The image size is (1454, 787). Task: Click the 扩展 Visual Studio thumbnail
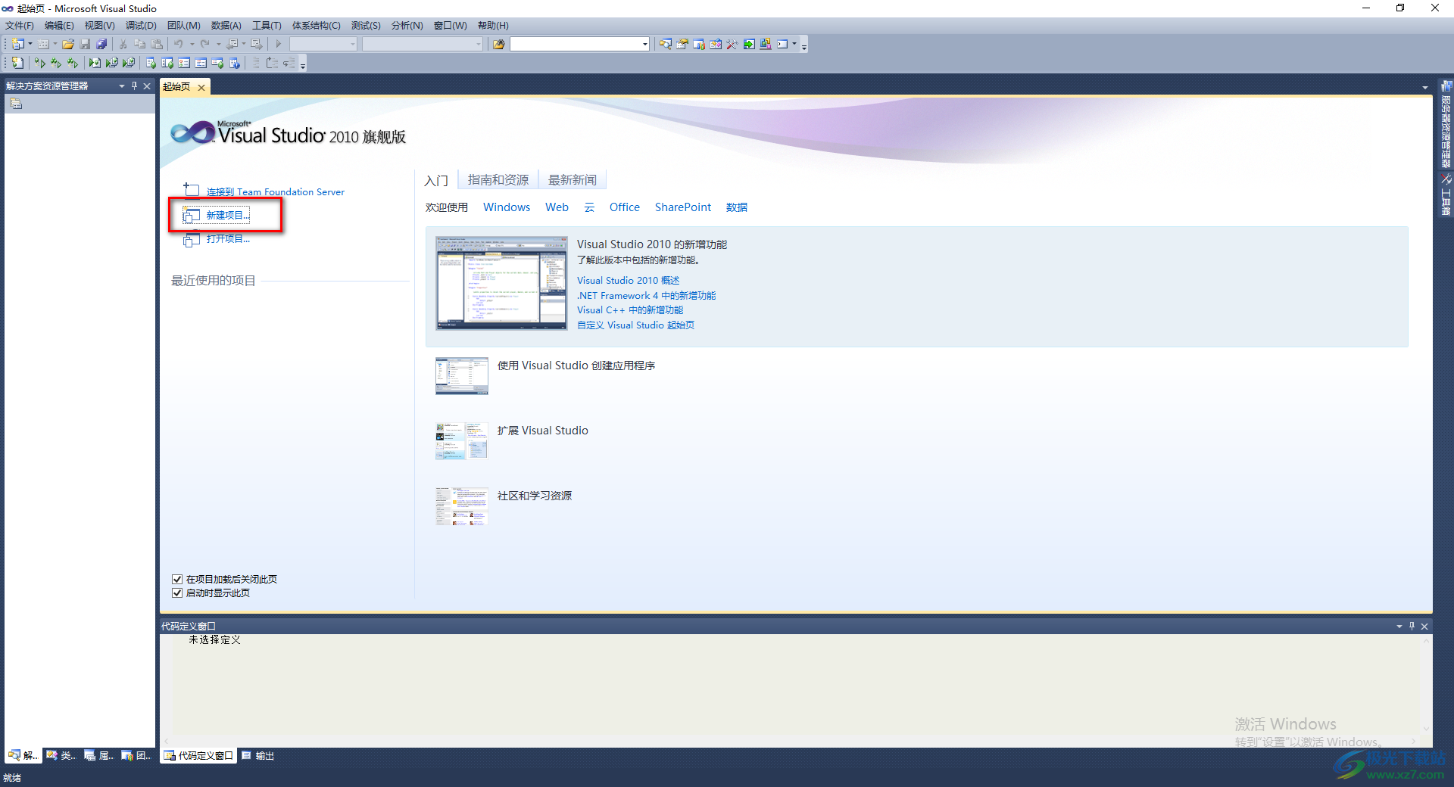(462, 441)
